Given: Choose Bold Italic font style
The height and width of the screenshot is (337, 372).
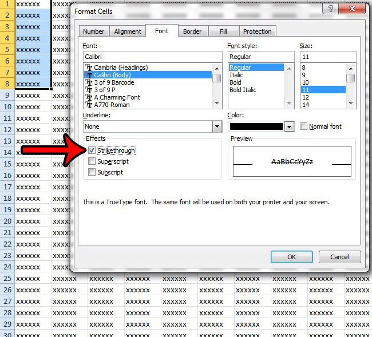Looking at the screenshot, I should tap(243, 90).
